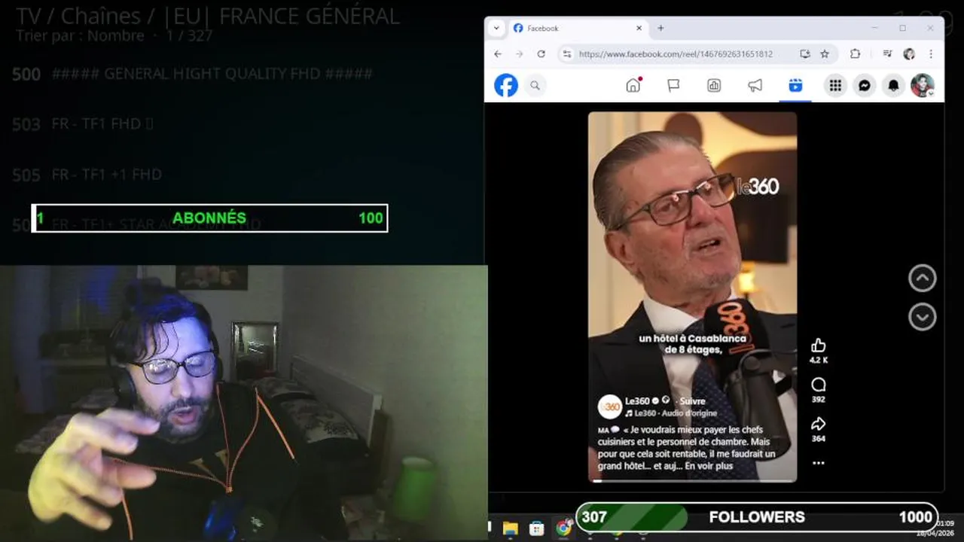
Task: Open Microsoft Store from taskbar
Action: (x=536, y=528)
